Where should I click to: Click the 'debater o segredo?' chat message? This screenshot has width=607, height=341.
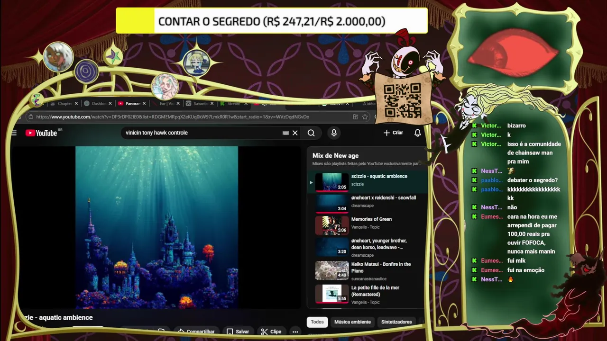point(533,180)
